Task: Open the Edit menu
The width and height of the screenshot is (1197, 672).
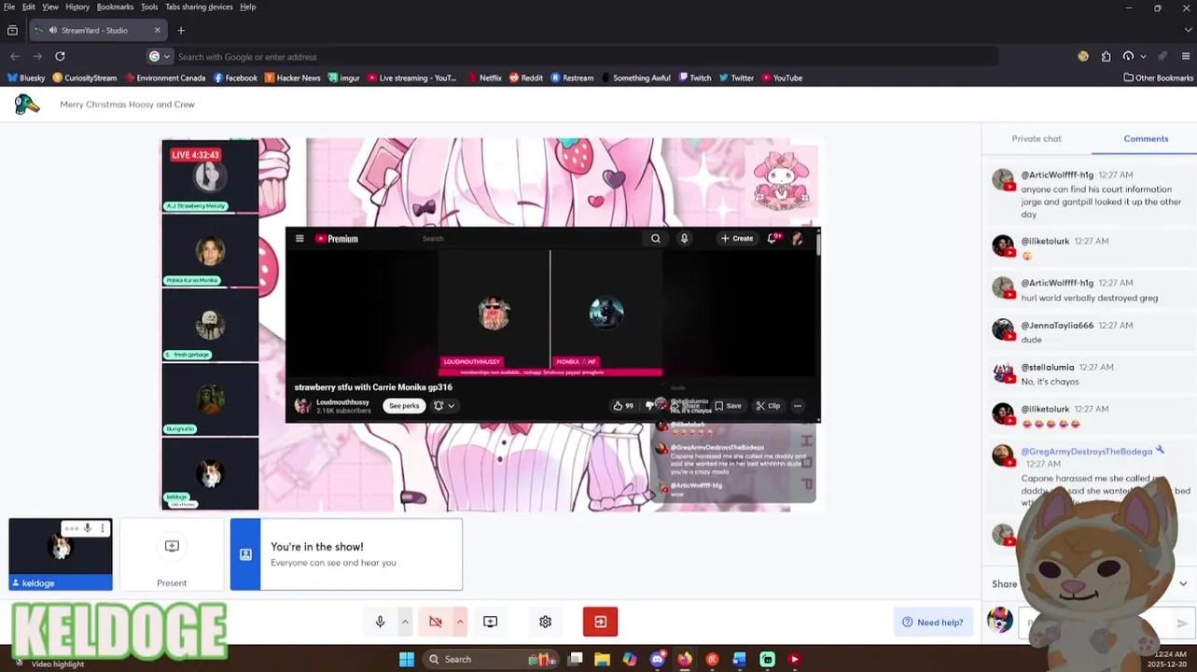Action: tap(29, 7)
